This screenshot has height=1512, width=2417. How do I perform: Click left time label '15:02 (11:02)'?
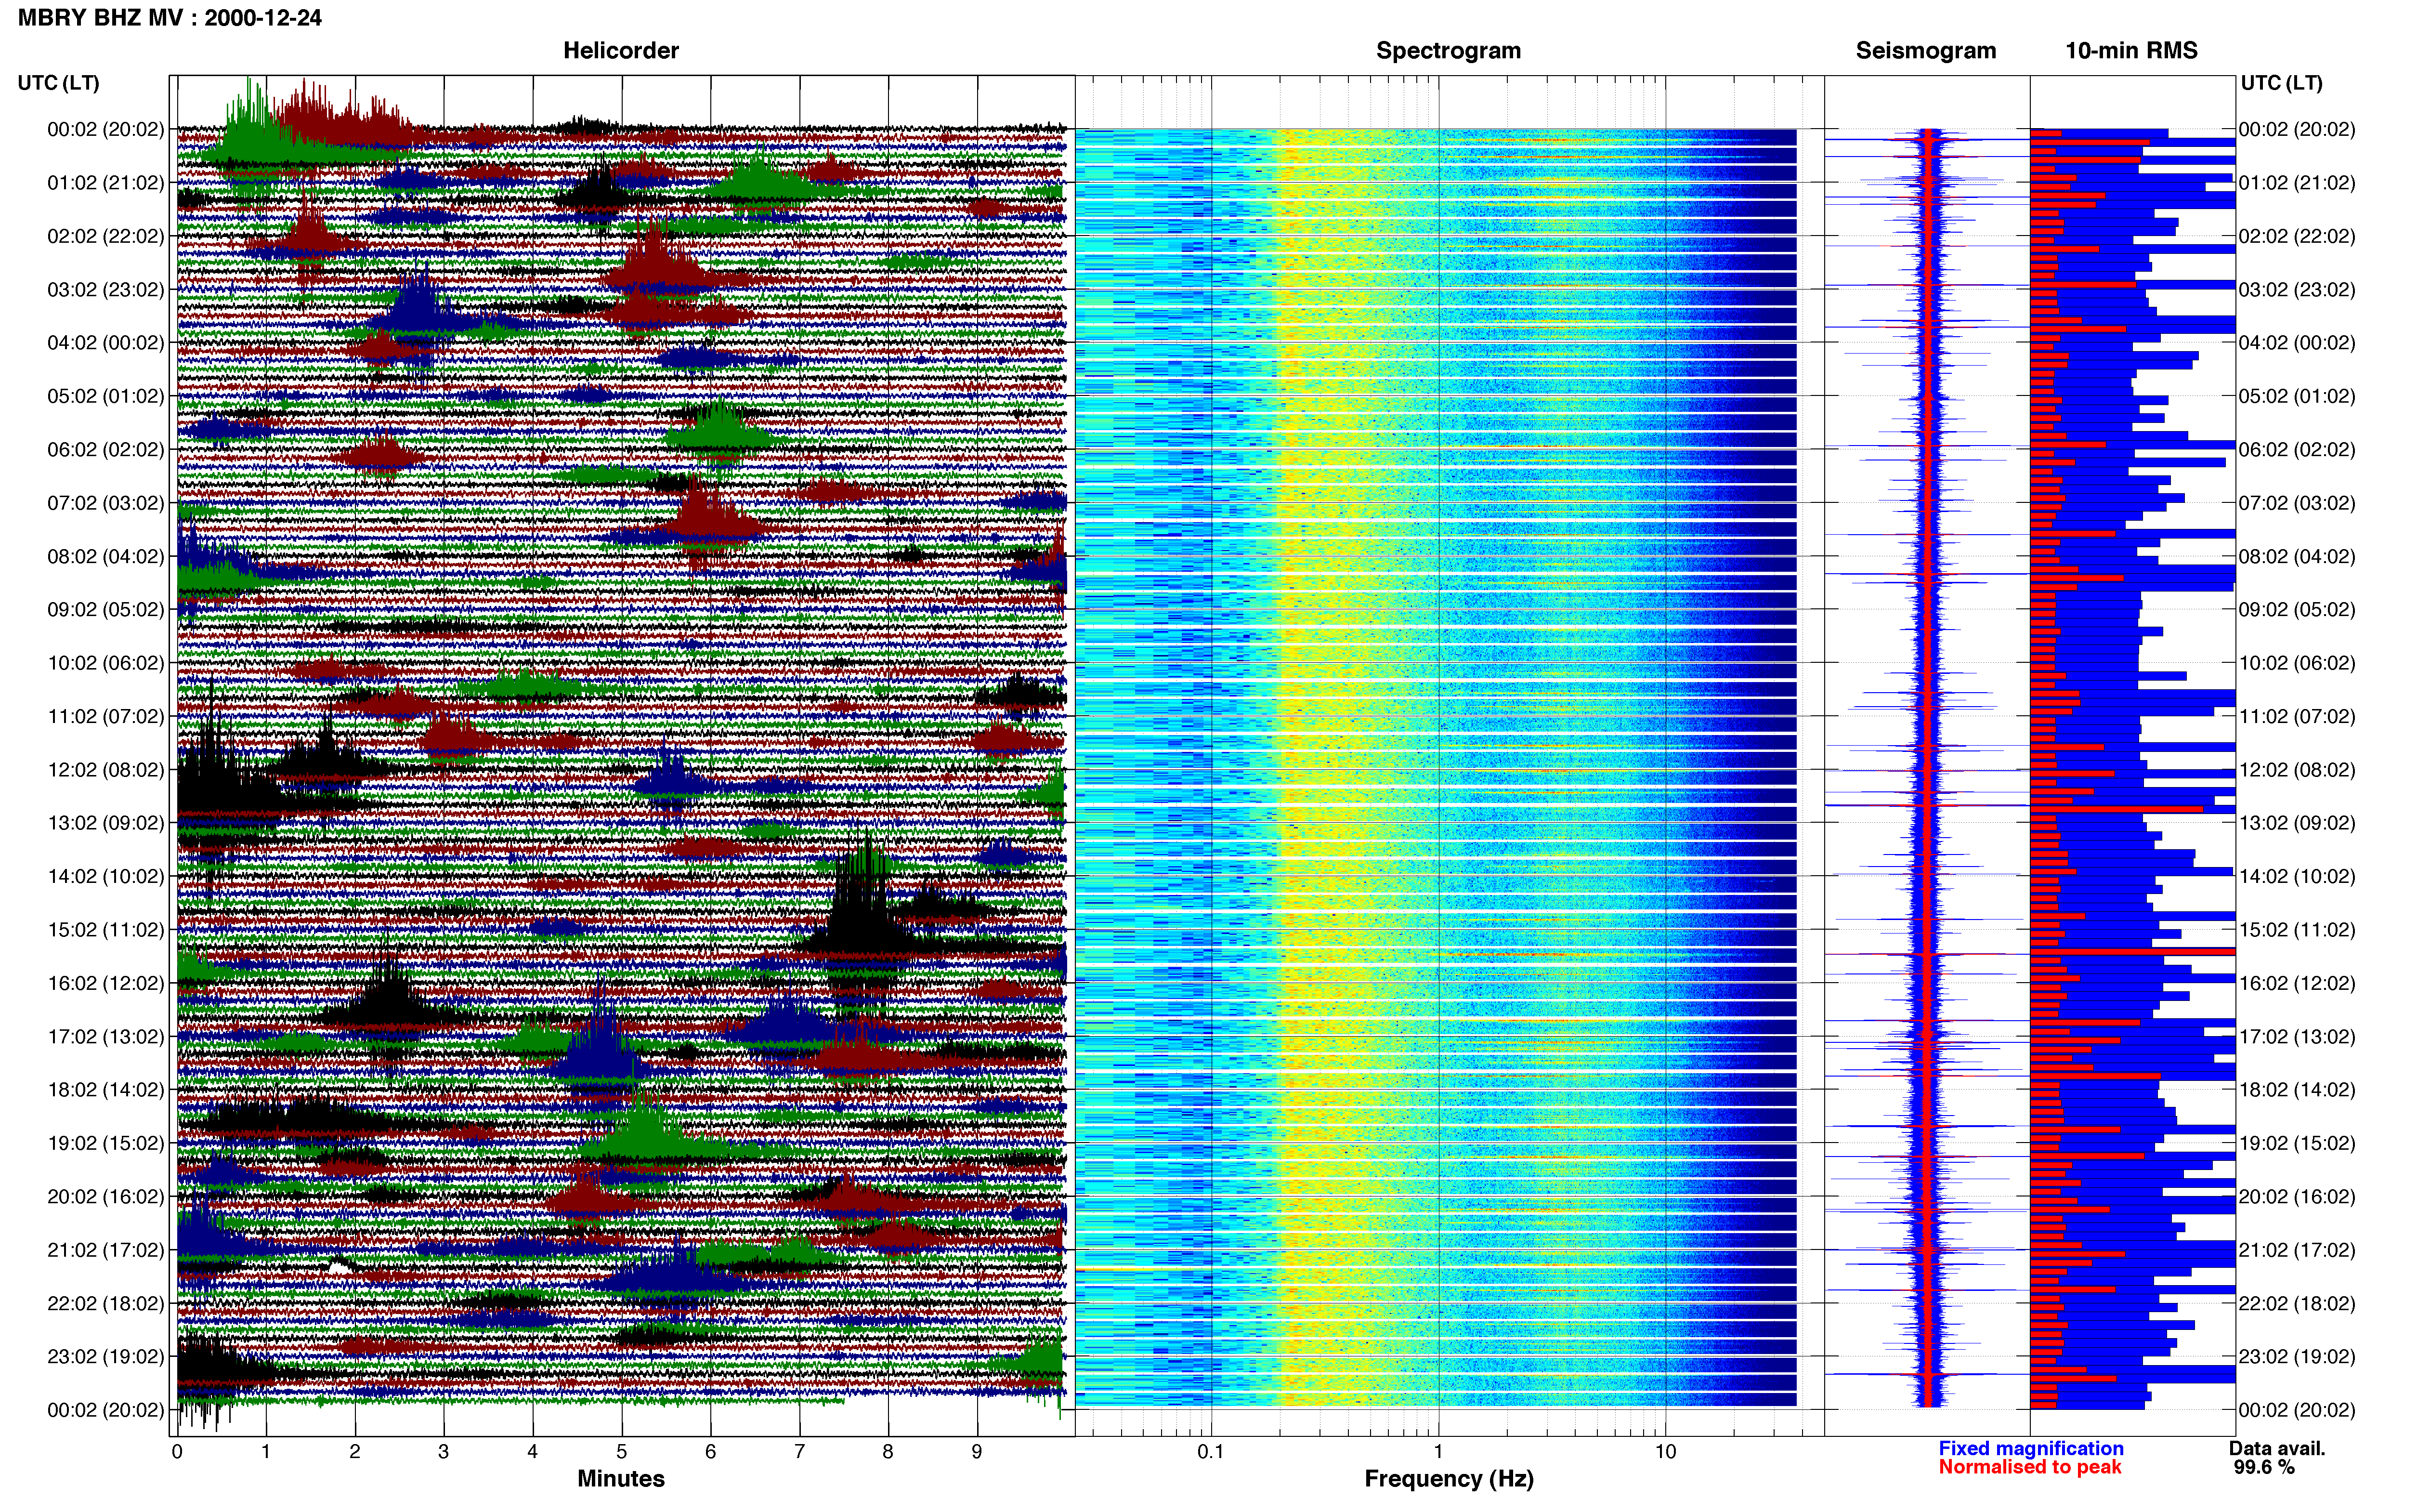coord(106,930)
